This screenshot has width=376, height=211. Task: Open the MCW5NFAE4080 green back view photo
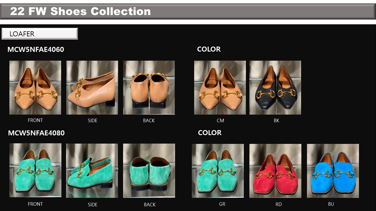click(x=149, y=171)
